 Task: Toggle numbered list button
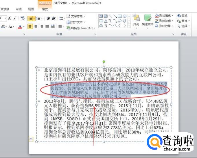(x=38, y=19)
